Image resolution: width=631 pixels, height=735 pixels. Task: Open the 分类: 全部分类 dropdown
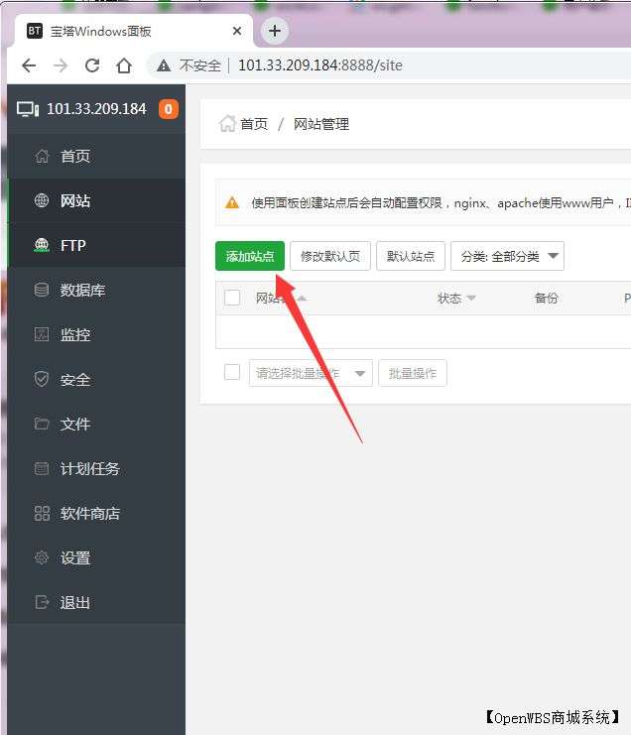(x=507, y=256)
